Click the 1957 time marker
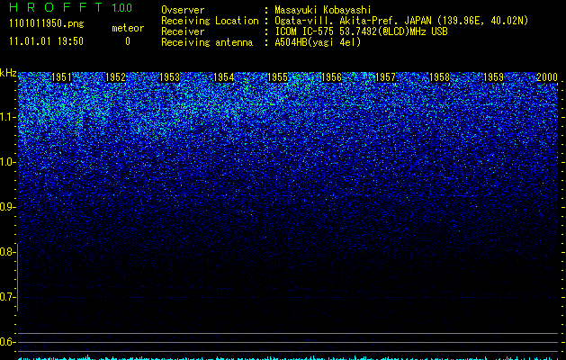566x360 pixels. click(x=385, y=77)
